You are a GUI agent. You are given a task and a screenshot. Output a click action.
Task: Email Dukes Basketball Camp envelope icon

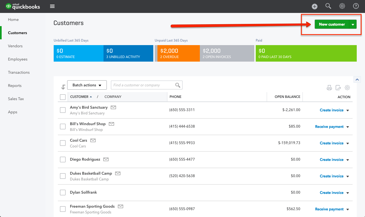tap(118, 173)
